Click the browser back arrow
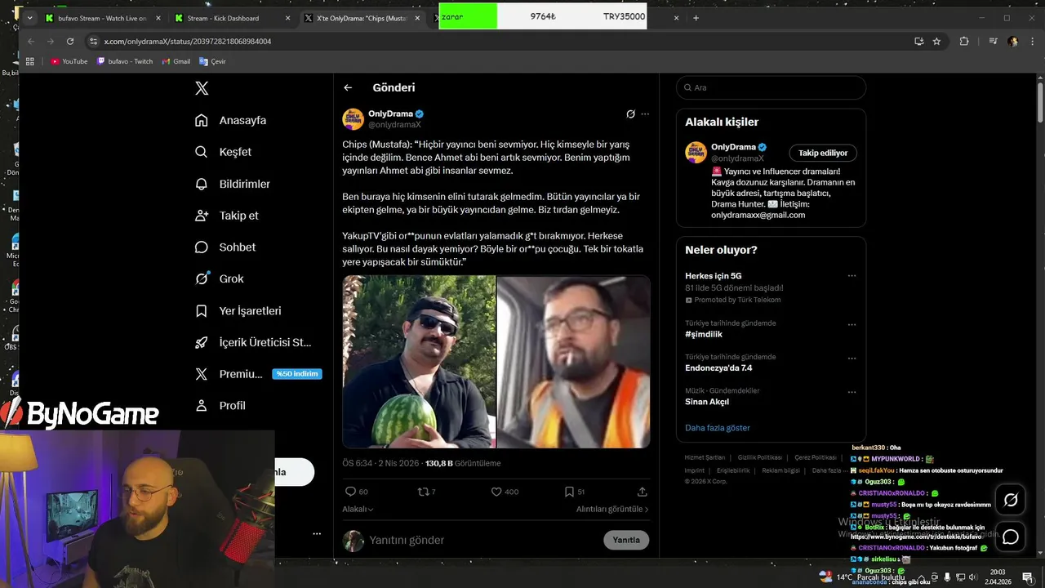The height and width of the screenshot is (588, 1045). pyautogui.click(x=31, y=41)
